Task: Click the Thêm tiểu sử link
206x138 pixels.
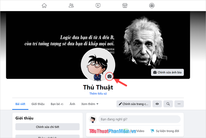Action: pos(98,93)
